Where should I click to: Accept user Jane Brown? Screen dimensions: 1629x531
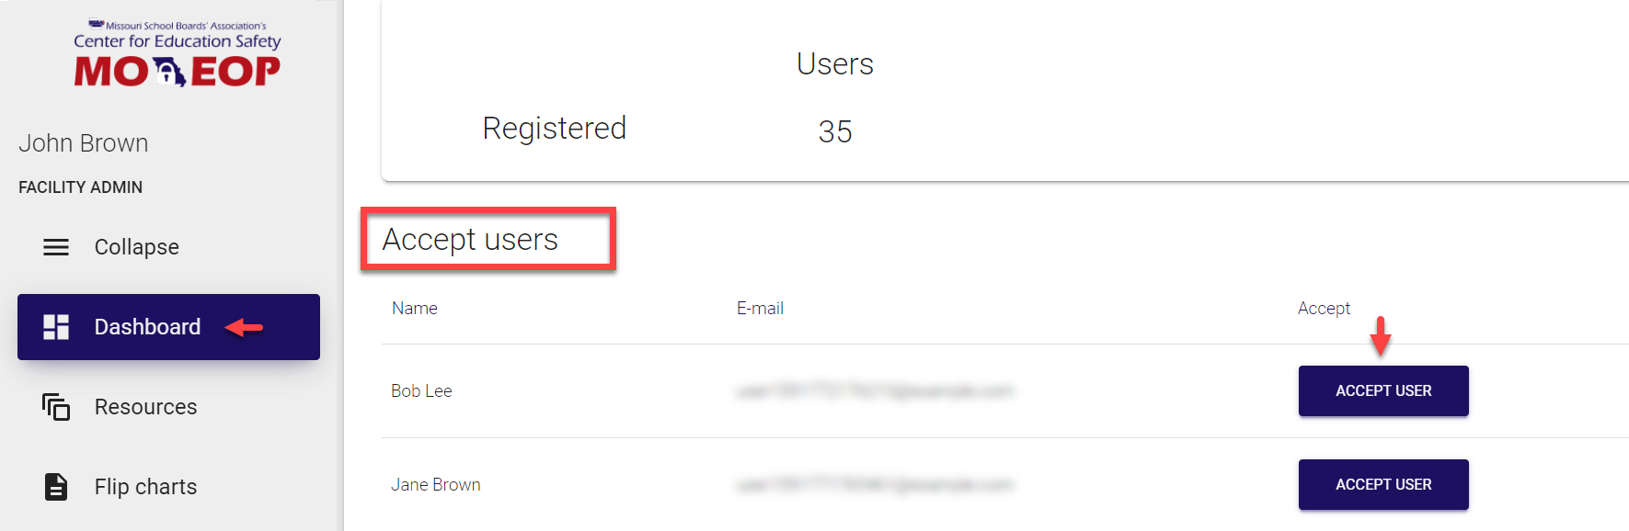pyautogui.click(x=1382, y=485)
